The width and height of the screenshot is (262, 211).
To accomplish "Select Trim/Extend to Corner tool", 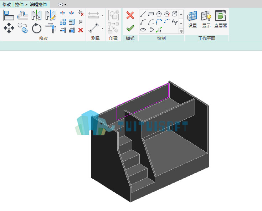I will (51, 28).
